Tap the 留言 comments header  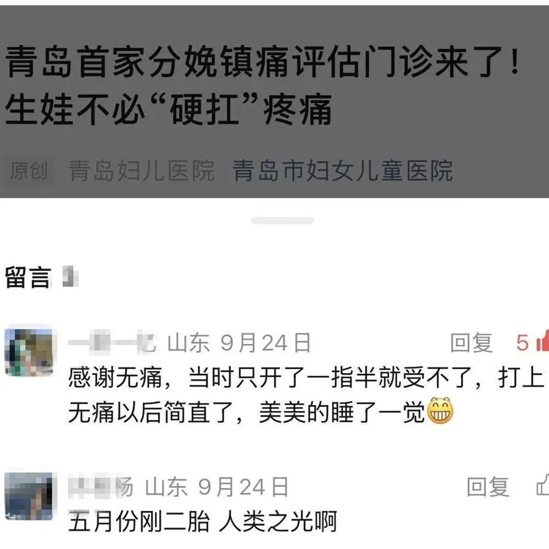pos(28,278)
